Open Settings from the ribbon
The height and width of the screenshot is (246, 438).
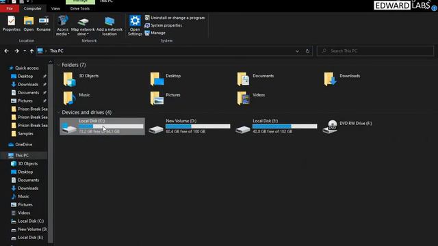(135, 26)
